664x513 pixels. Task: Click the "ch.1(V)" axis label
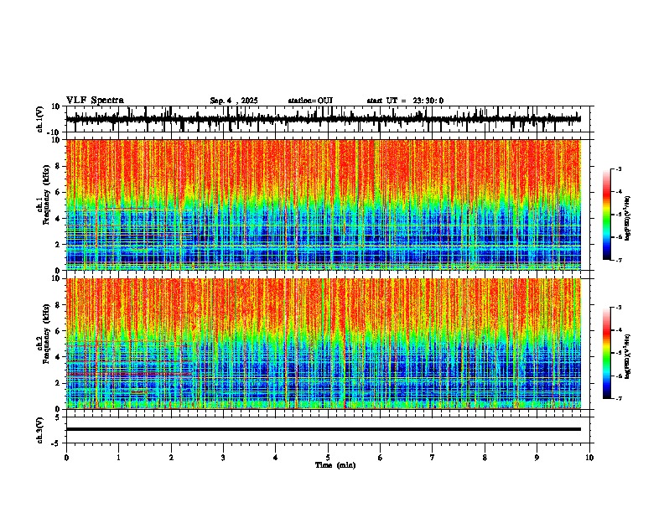[x=40, y=119]
